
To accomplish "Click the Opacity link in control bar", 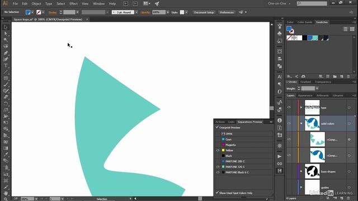I will [145, 12].
